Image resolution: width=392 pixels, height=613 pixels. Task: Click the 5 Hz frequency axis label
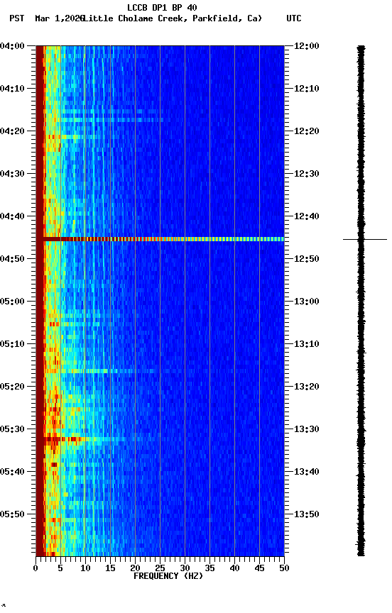coord(60,568)
